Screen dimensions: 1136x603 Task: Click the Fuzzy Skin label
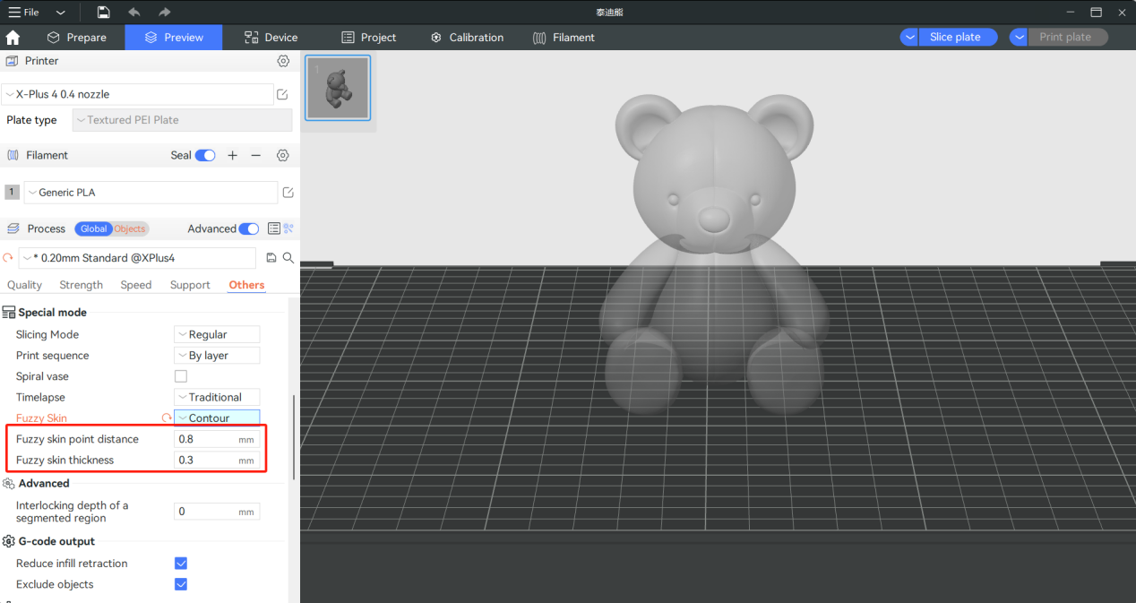click(x=41, y=418)
